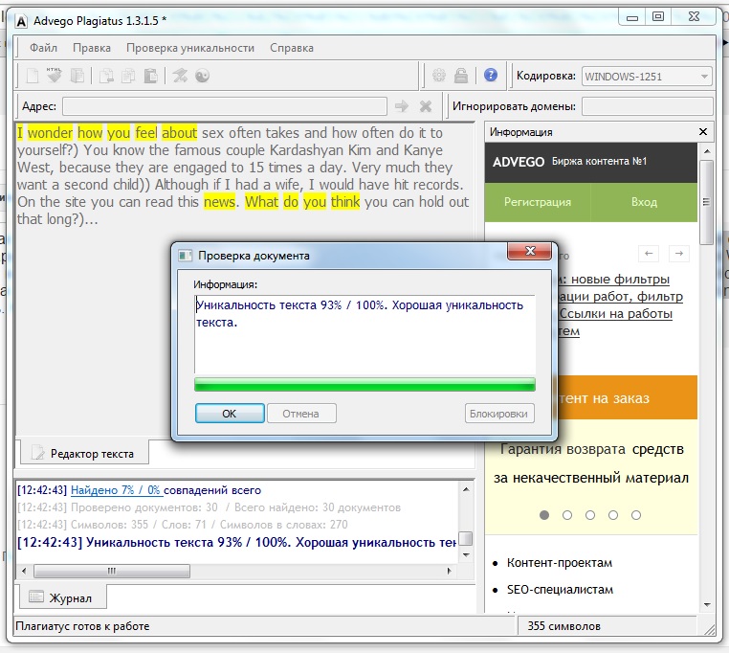Screen dimensions: 729x653
Task: Click the quick uniqueness check arrows icon
Action: [x=180, y=76]
